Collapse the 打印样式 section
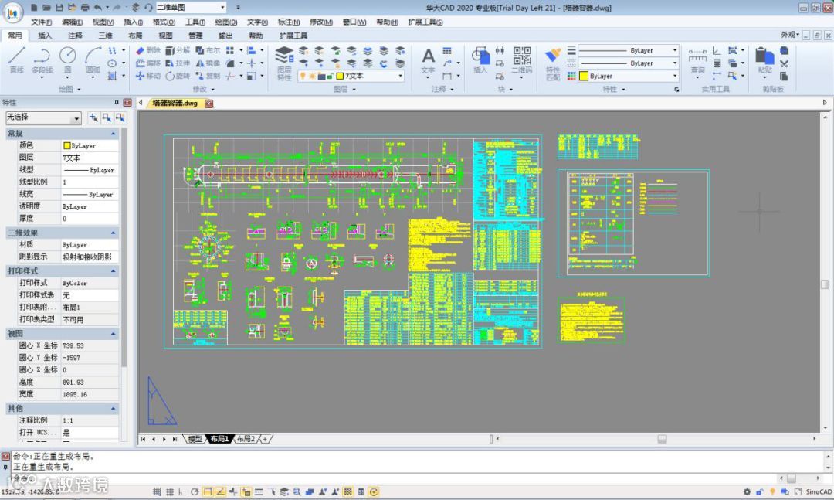The height and width of the screenshot is (500, 834). coord(113,271)
